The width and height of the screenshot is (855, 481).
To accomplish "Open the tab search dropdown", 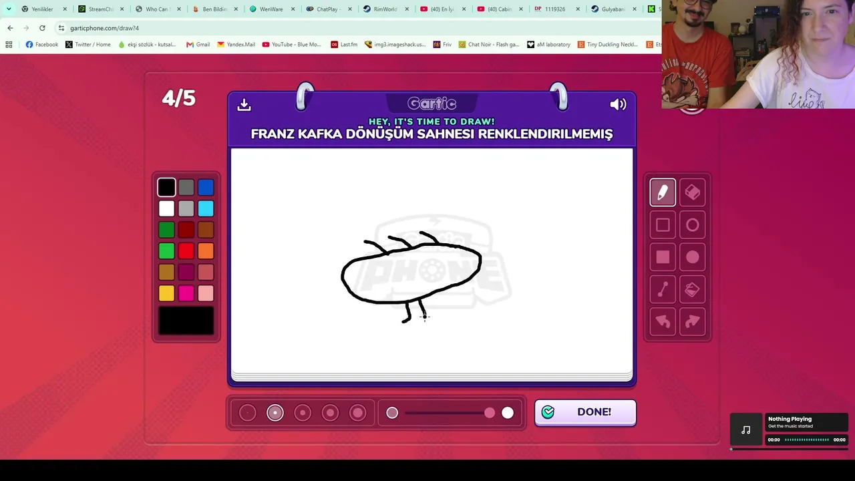I will tap(9, 9).
